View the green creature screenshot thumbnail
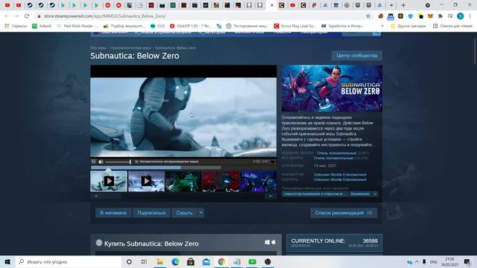The width and height of the screenshot is (477, 268). [x=183, y=181]
